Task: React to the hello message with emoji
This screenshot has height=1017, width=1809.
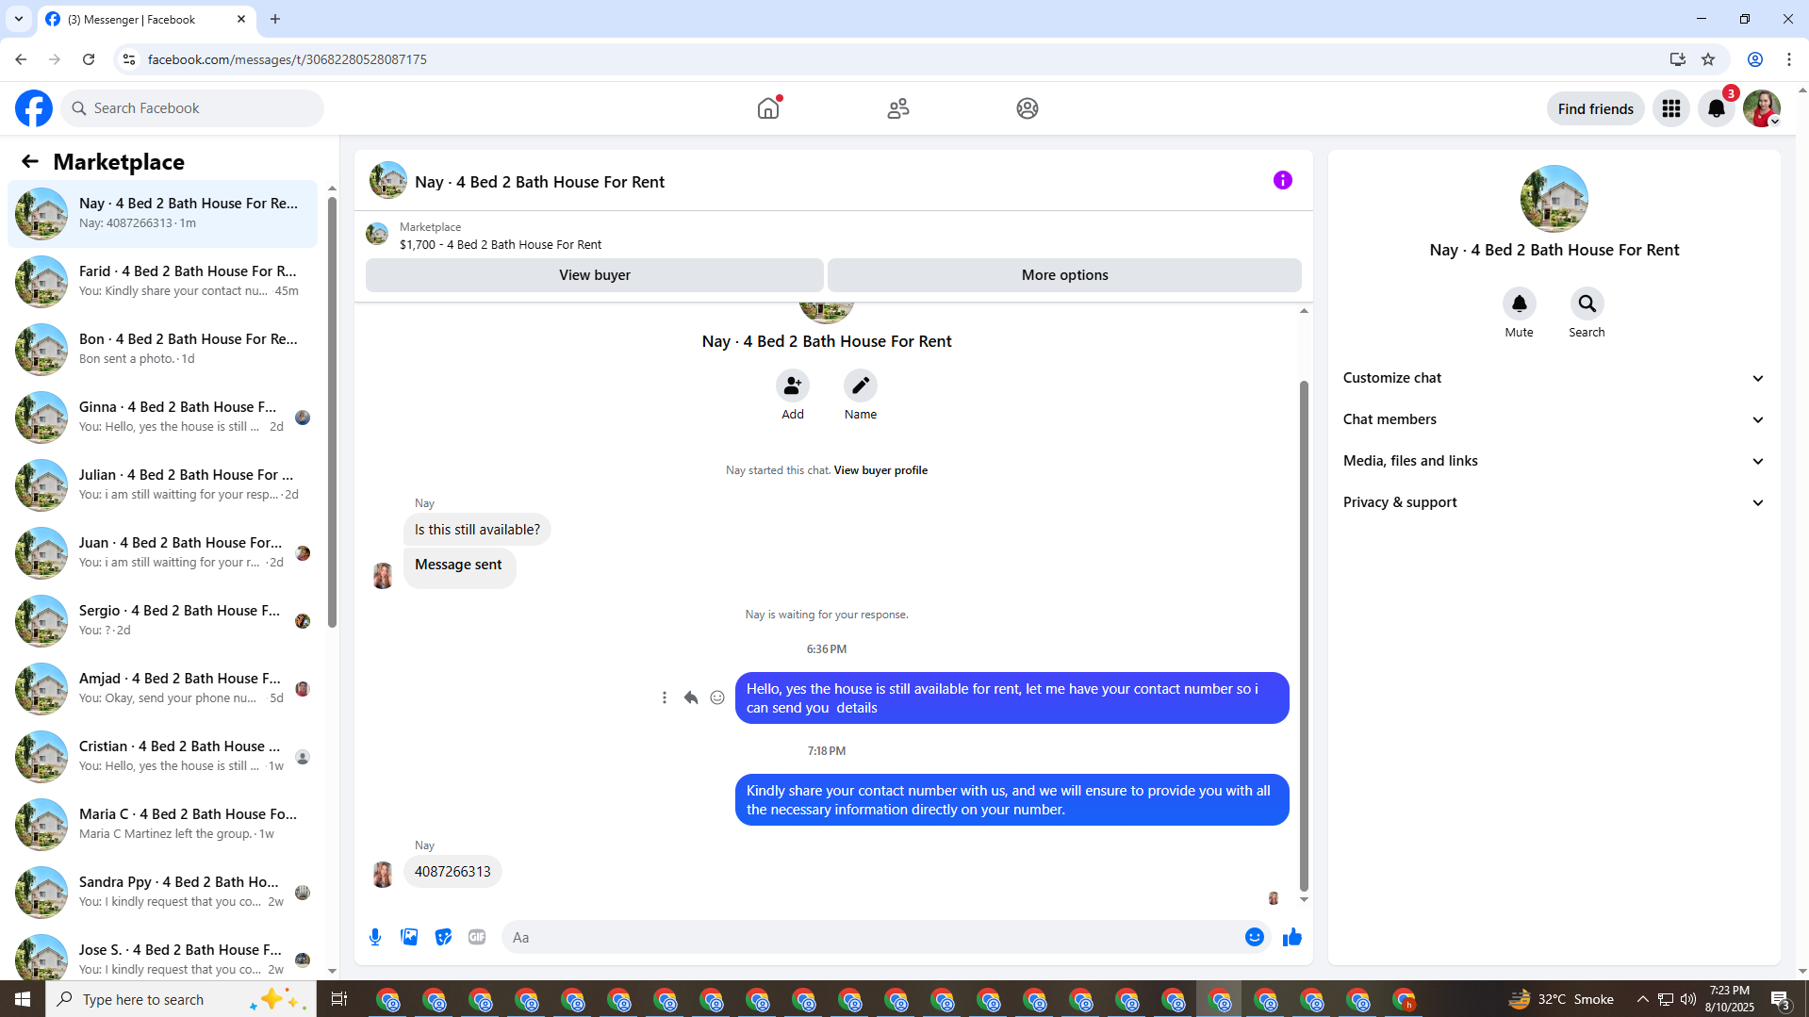Action: 717,697
